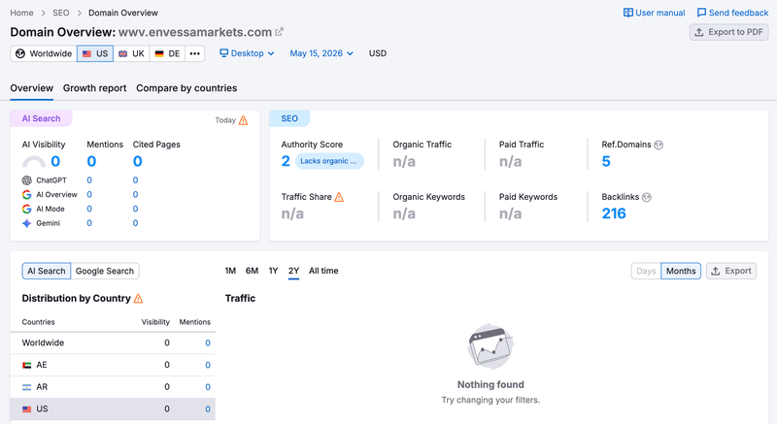Click the AI Search section label
This screenshot has width=777, height=424.
pyautogui.click(x=41, y=118)
